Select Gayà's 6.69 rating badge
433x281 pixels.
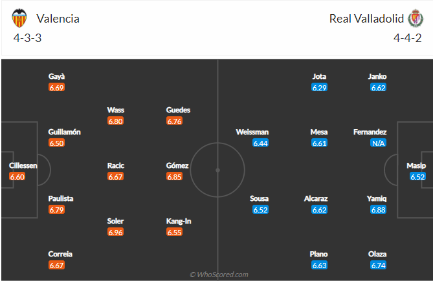tap(56, 88)
